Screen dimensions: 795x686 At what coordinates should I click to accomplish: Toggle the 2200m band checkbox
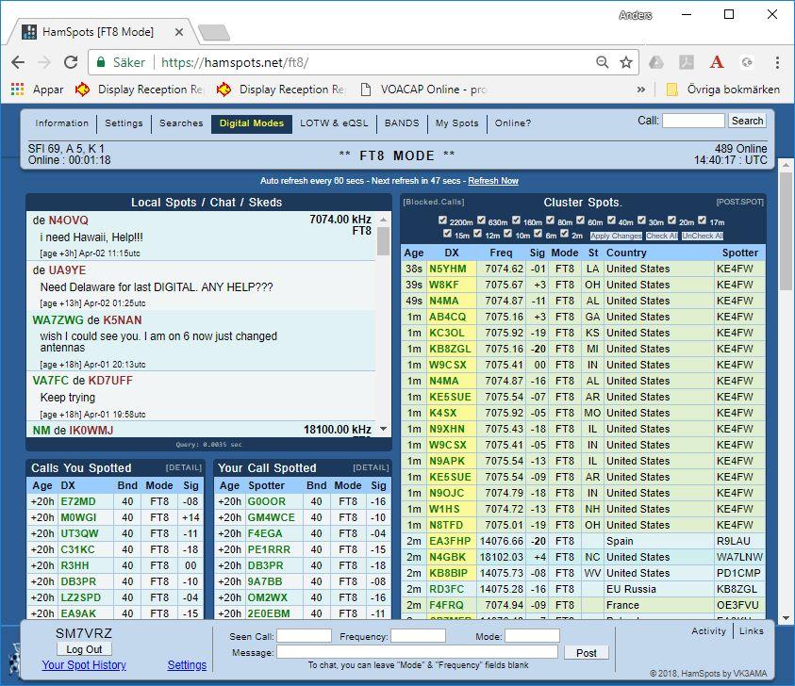coord(442,220)
